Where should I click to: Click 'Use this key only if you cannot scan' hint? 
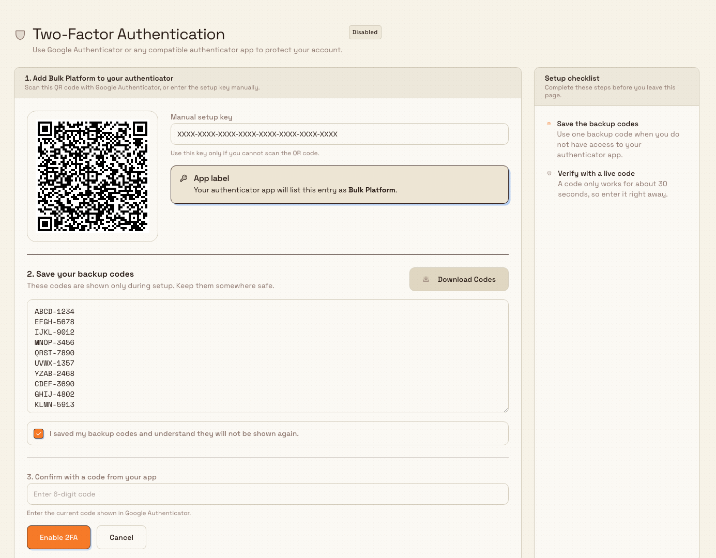tap(245, 153)
